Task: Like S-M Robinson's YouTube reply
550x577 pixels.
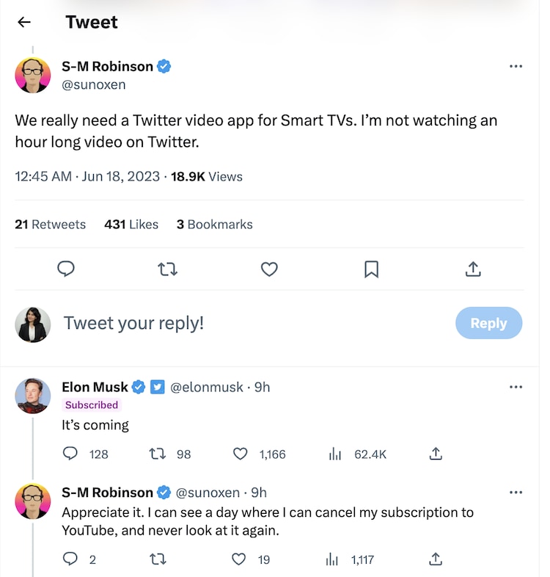Action: click(x=239, y=559)
